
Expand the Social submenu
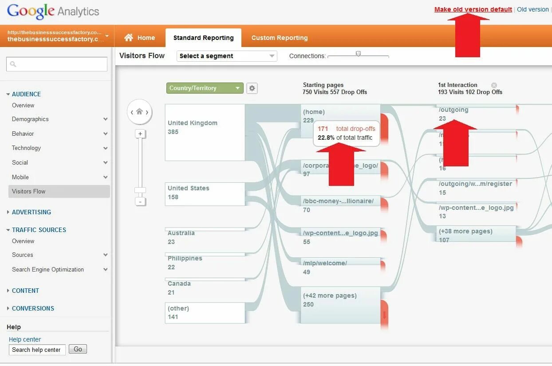pyautogui.click(x=105, y=163)
